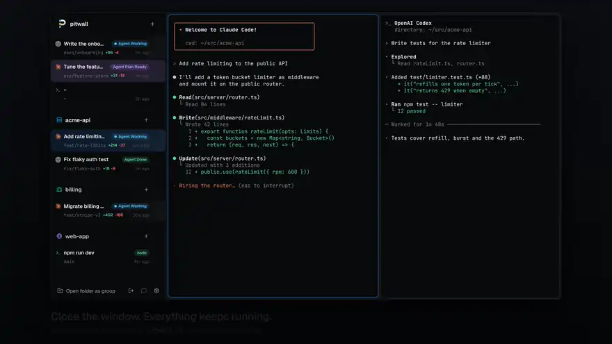Click the exit arrow icon in sidebar footer
The width and height of the screenshot is (612, 344).
point(131,290)
